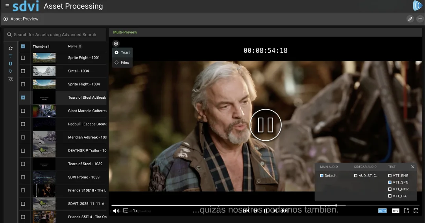Click the 00:08:54:18 timecode display

click(x=265, y=51)
